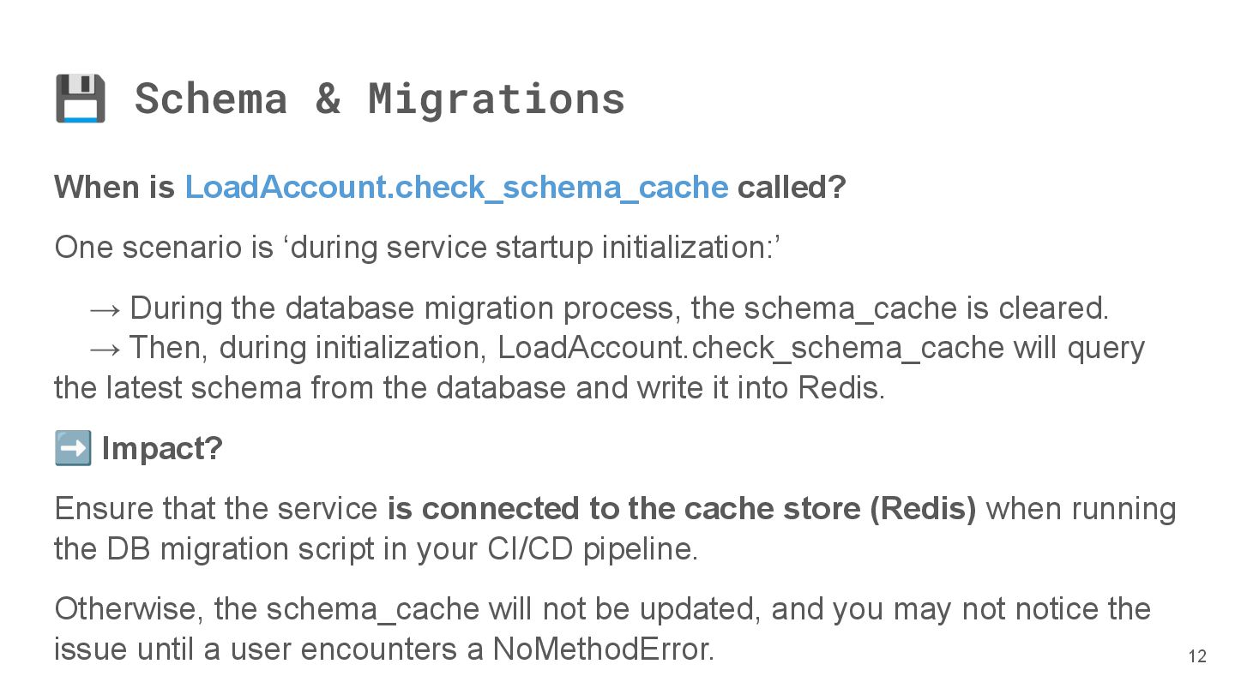The height and width of the screenshot is (694, 1235).
Task: Click the "Impact?" heading text
Action: point(162,448)
